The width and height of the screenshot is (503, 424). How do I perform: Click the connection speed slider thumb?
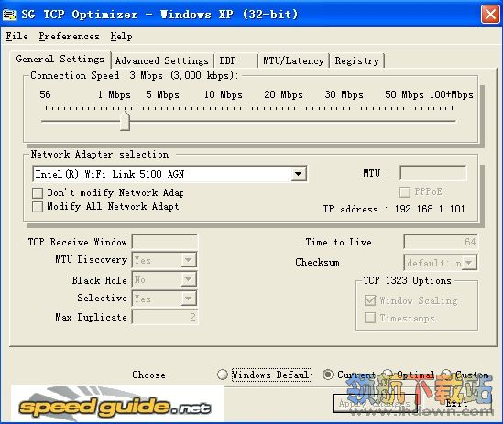125,121
